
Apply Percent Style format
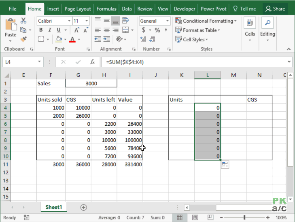tap(157, 30)
